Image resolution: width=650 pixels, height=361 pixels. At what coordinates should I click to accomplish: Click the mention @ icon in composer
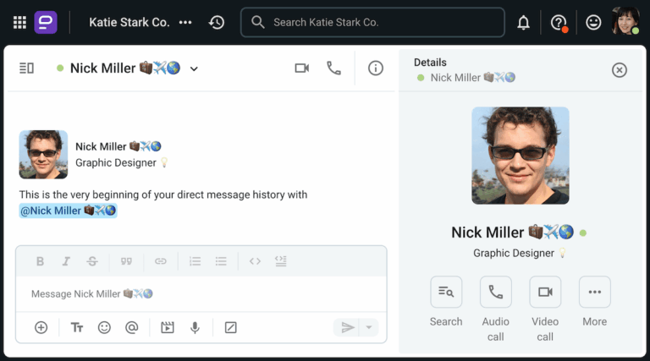[131, 327]
